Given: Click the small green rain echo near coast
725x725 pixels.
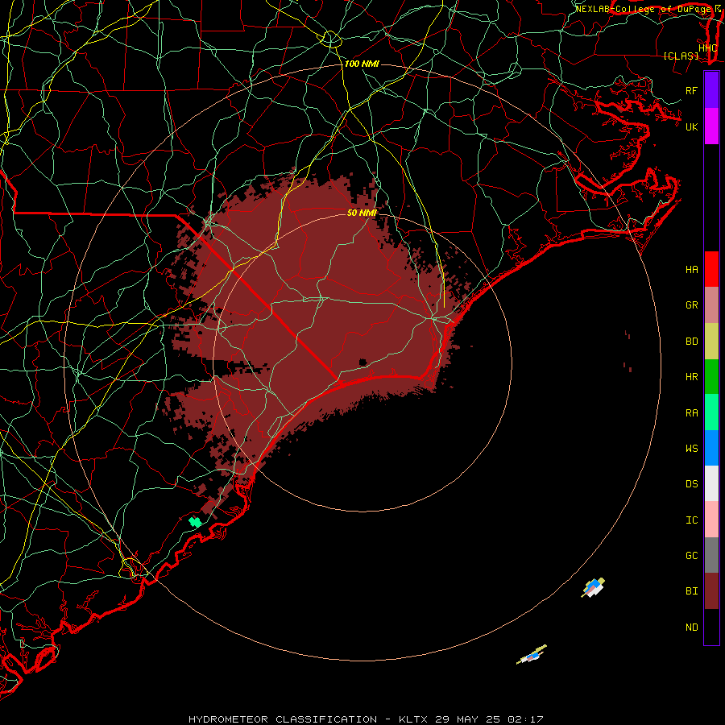Looking at the screenshot, I should tap(195, 522).
